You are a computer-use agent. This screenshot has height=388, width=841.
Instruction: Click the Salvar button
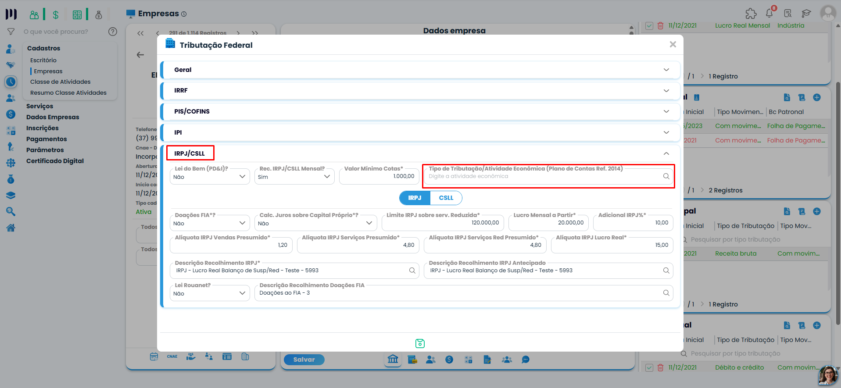304,360
